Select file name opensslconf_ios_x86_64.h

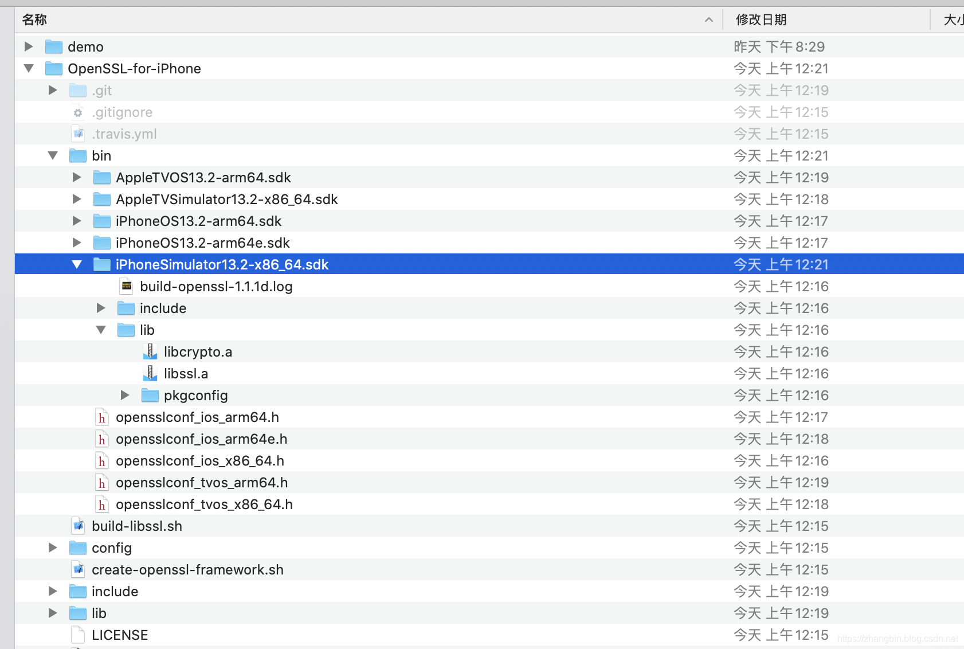point(200,461)
